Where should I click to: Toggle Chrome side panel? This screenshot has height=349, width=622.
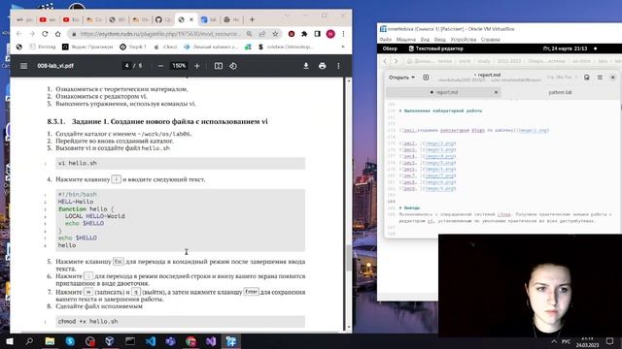[318, 34]
